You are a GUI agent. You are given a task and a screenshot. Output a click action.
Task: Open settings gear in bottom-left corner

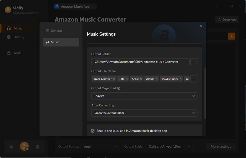click(x=11, y=147)
